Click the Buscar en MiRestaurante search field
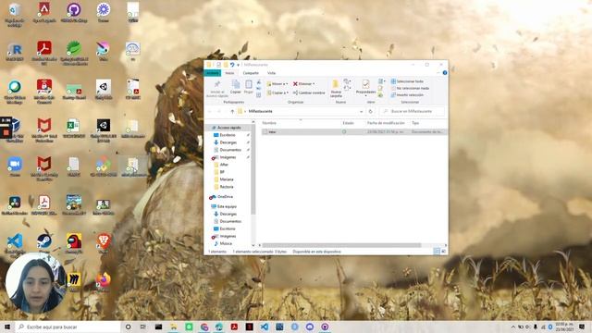This screenshot has width=592, height=333. point(412,111)
